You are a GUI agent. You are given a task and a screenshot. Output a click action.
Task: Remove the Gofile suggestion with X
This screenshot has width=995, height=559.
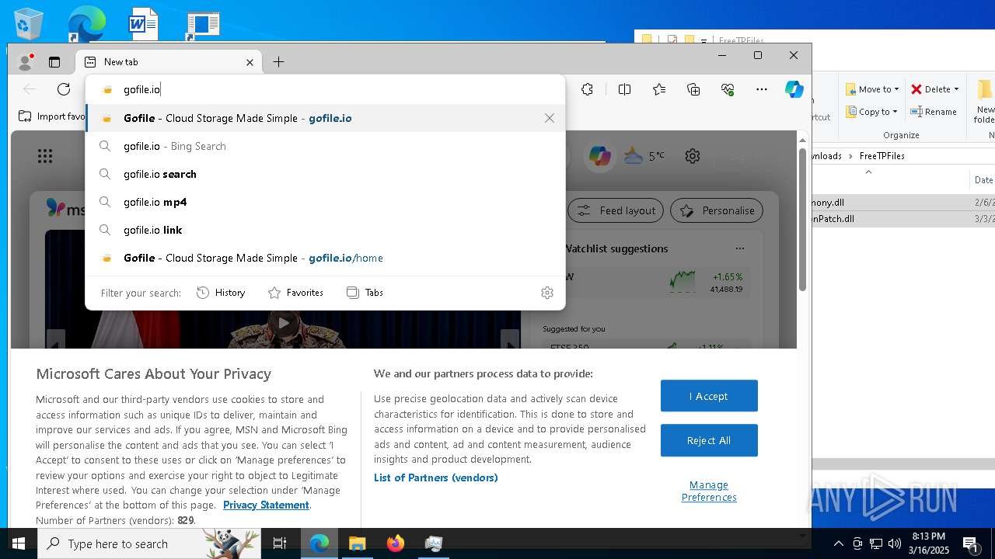point(550,118)
